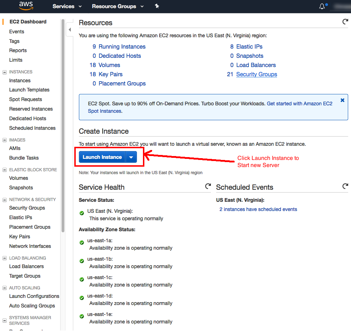Open the Resource Groups dropdown menu
Image resolution: width=351 pixels, height=333 pixels.
(x=118, y=6)
